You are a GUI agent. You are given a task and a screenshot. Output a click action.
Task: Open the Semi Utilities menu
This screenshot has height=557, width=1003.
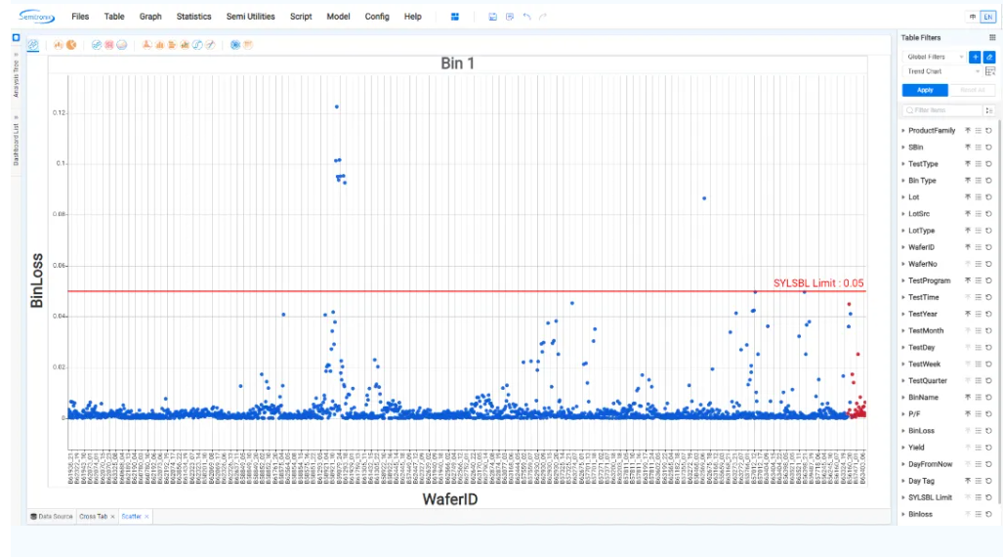(x=250, y=17)
